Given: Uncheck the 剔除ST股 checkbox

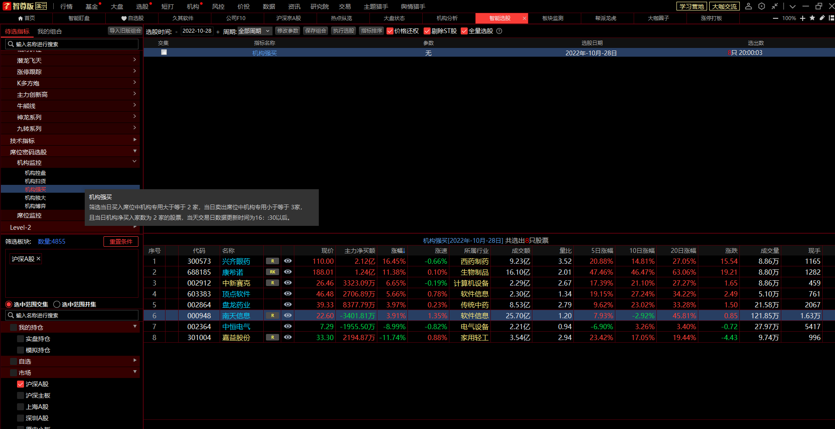Looking at the screenshot, I should 427,31.
